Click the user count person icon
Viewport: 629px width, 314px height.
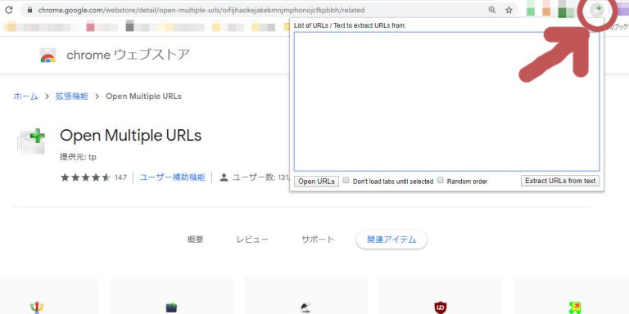point(224,177)
